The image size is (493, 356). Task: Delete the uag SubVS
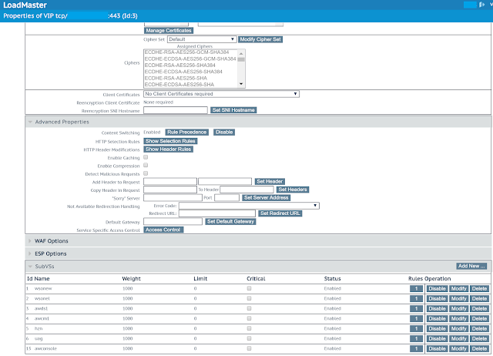[x=479, y=339]
